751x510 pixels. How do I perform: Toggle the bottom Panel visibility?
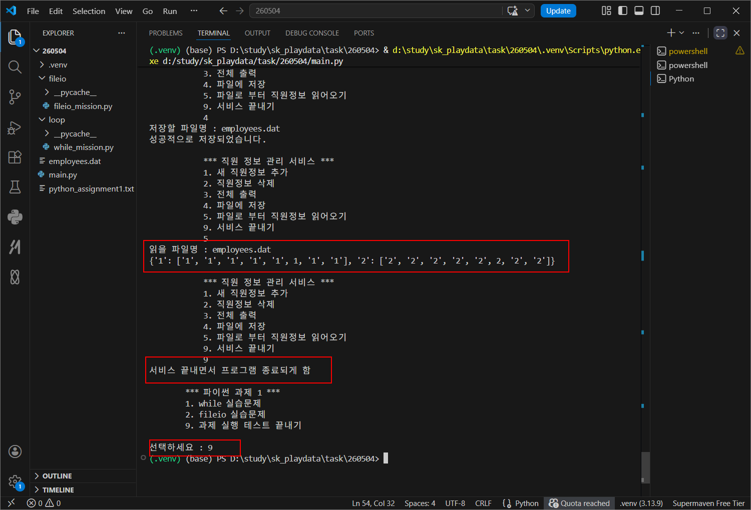[639, 11]
